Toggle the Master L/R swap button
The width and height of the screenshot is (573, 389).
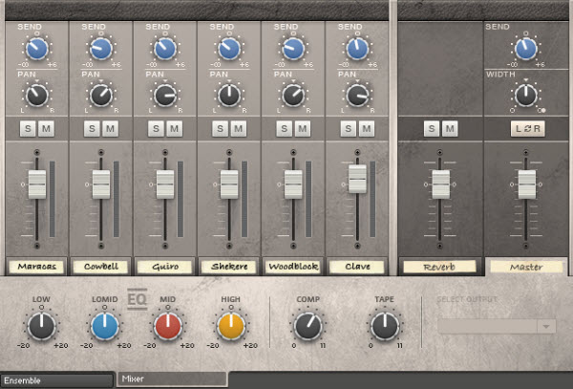[x=528, y=129]
